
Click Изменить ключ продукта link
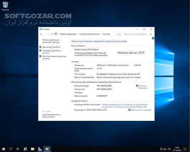(141, 110)
